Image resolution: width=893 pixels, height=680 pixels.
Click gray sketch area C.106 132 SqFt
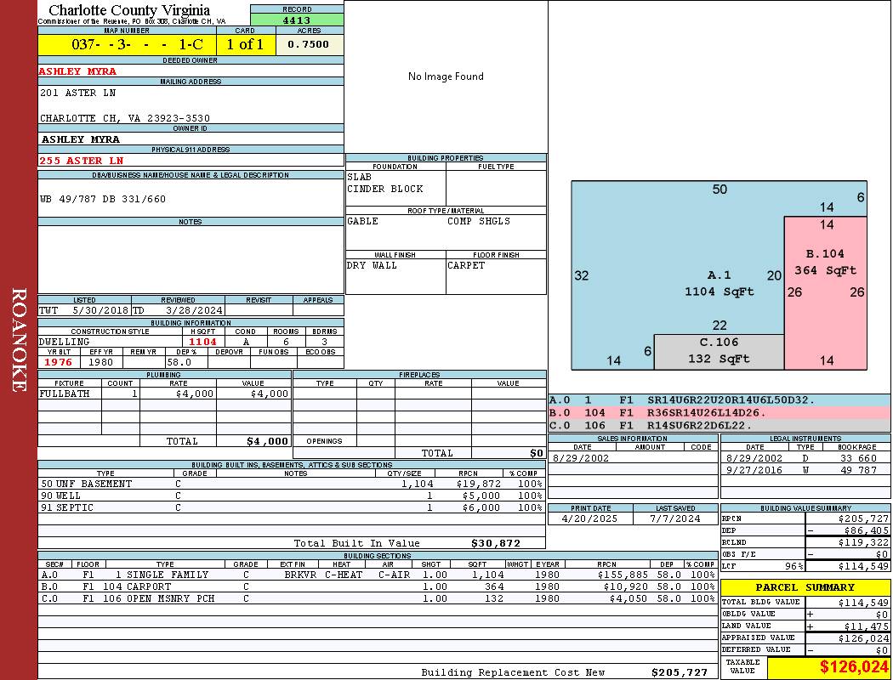(x=719, y=350)
